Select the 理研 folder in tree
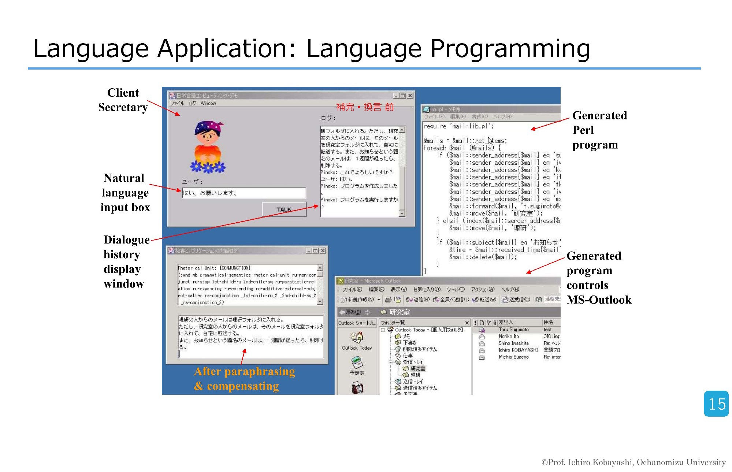This screenshot has width=732, height=472. click(x=415, y=375)
